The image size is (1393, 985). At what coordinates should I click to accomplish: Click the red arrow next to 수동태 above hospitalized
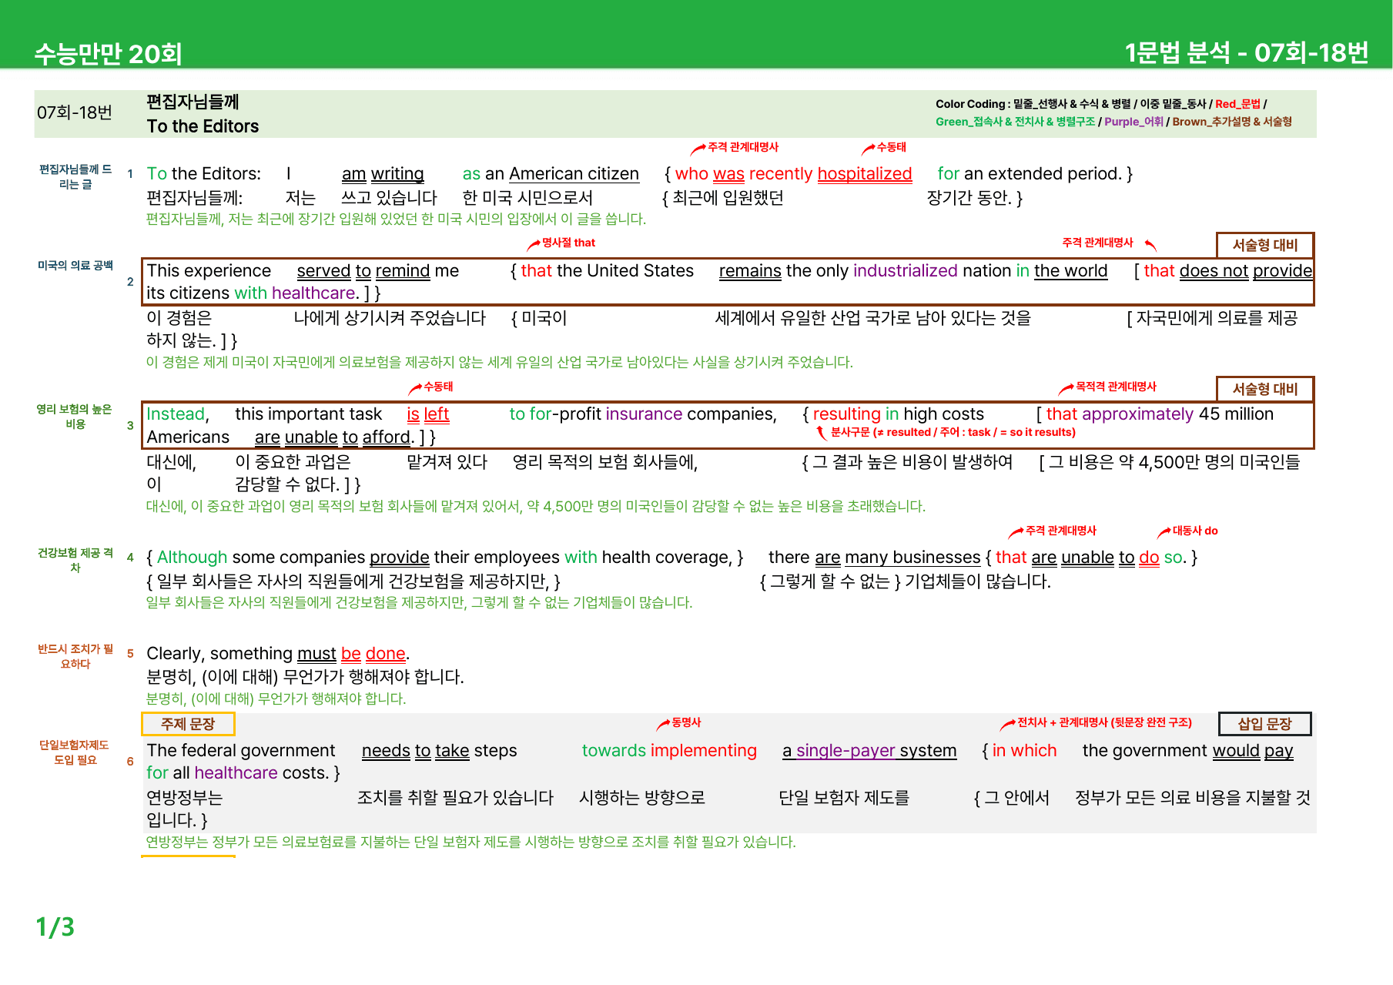pos(868,149)
